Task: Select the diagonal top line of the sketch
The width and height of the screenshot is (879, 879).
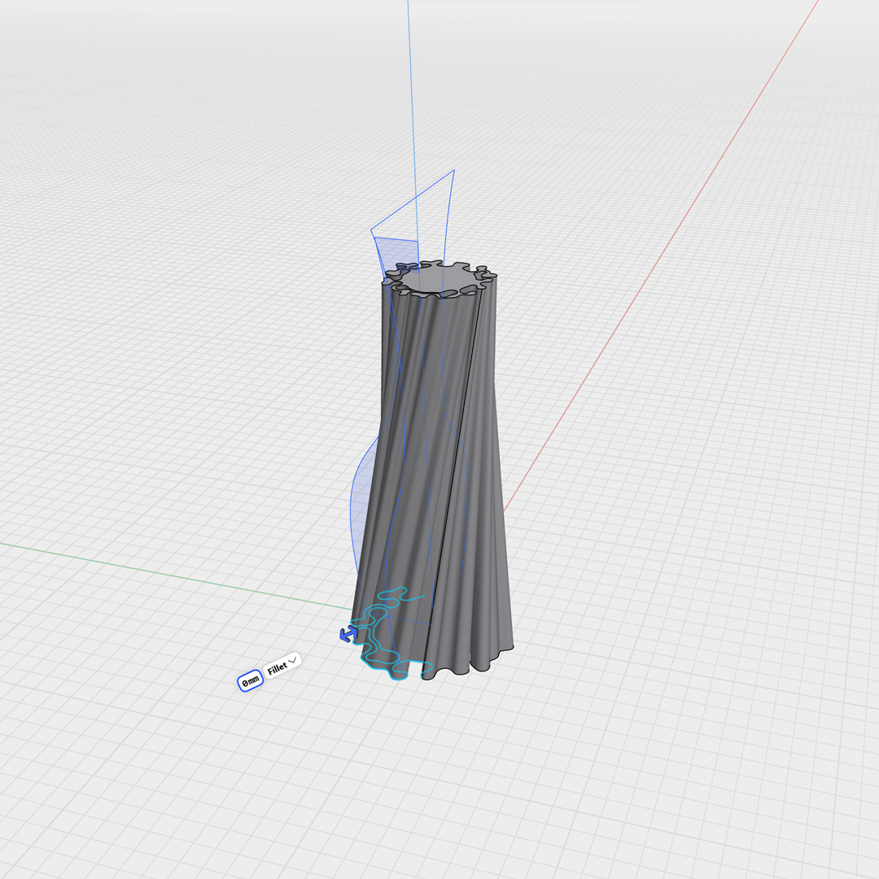Action: click(x=412, y=201)
